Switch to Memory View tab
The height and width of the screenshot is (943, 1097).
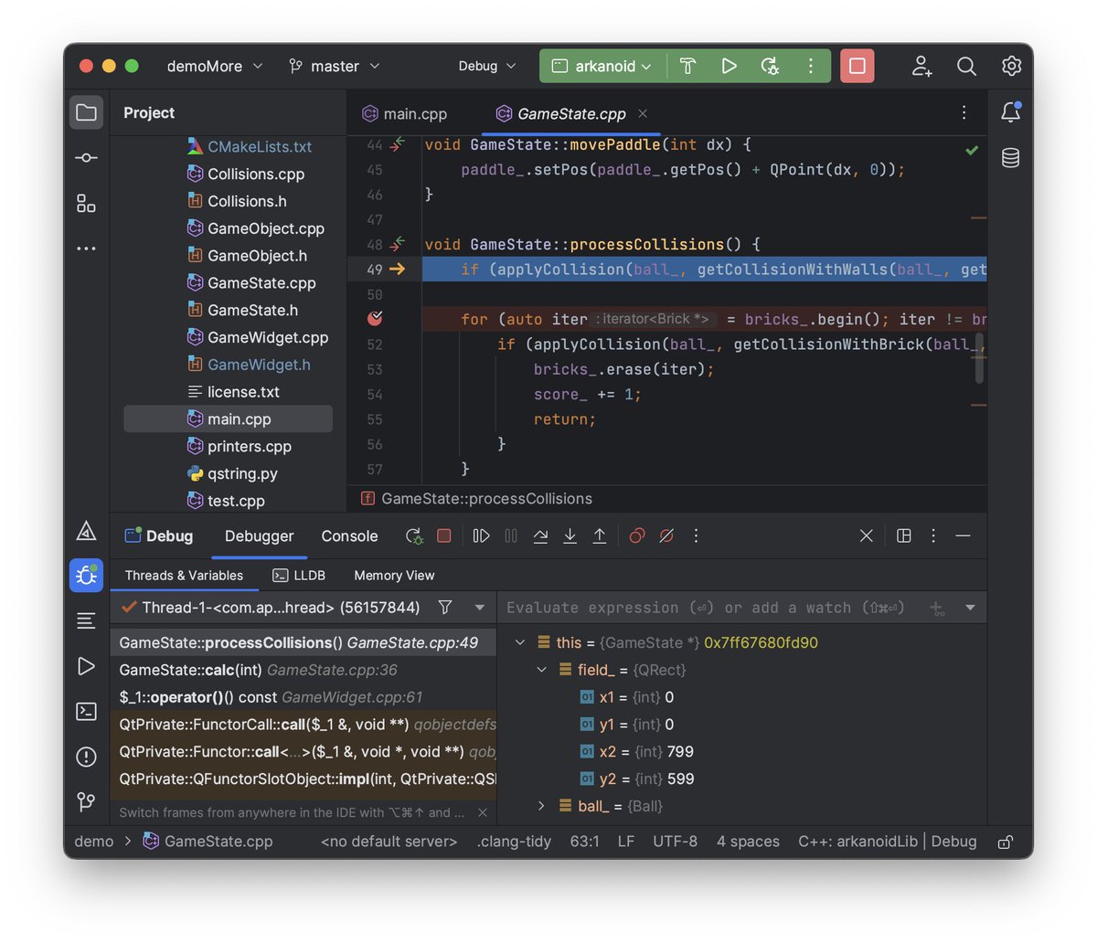(x=394, y=576)
